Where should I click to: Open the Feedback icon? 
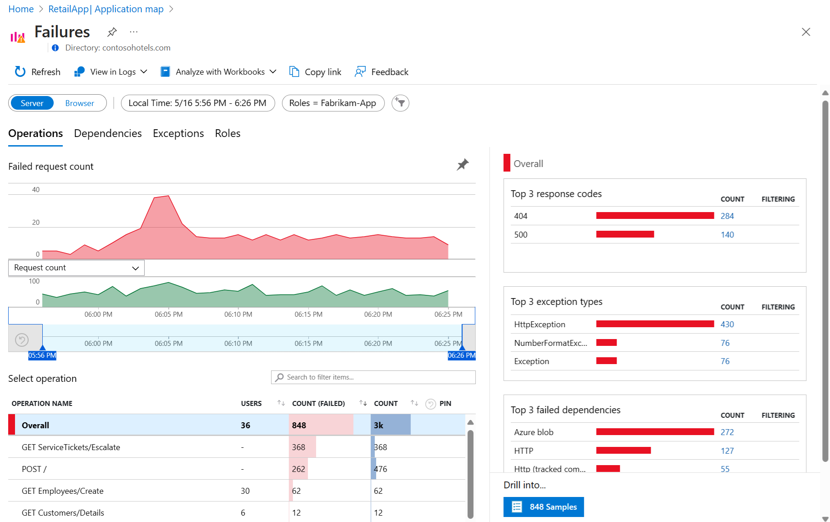click(360, 72)
